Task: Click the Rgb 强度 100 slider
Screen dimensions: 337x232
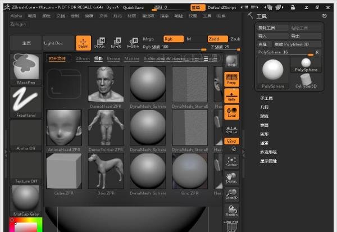Action: click(174, 48)
